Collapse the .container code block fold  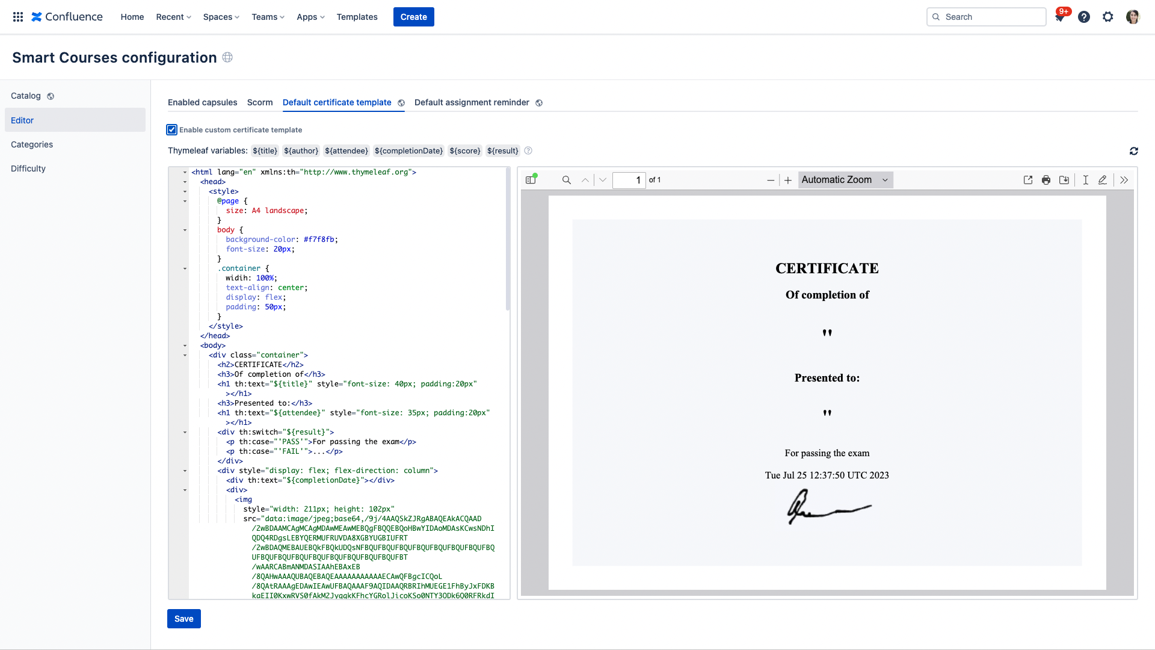[x=185, y=268]
